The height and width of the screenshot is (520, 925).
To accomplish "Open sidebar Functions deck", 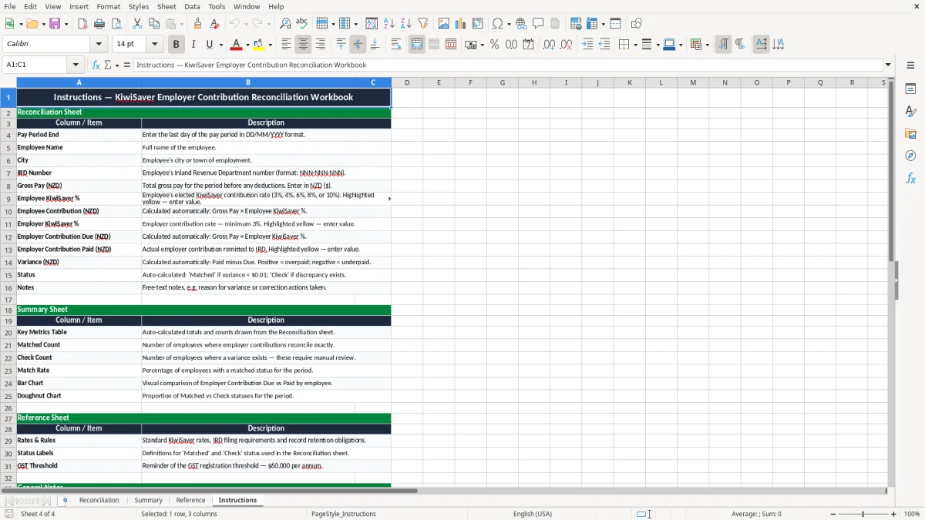I will pyautogui.click(x=910, y=179).
